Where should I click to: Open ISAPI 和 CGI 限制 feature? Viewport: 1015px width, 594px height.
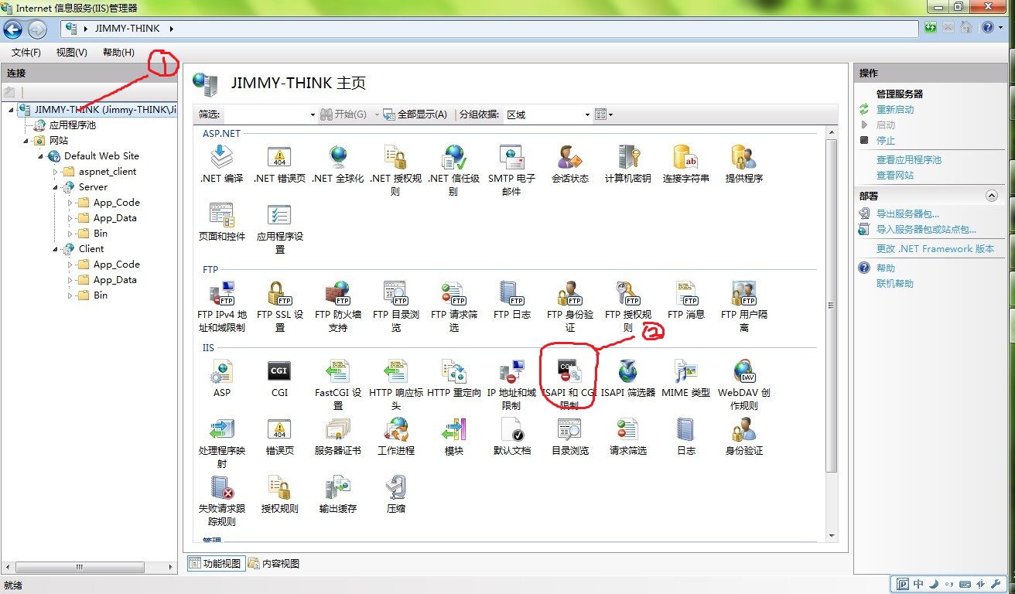tap(570, 372)
